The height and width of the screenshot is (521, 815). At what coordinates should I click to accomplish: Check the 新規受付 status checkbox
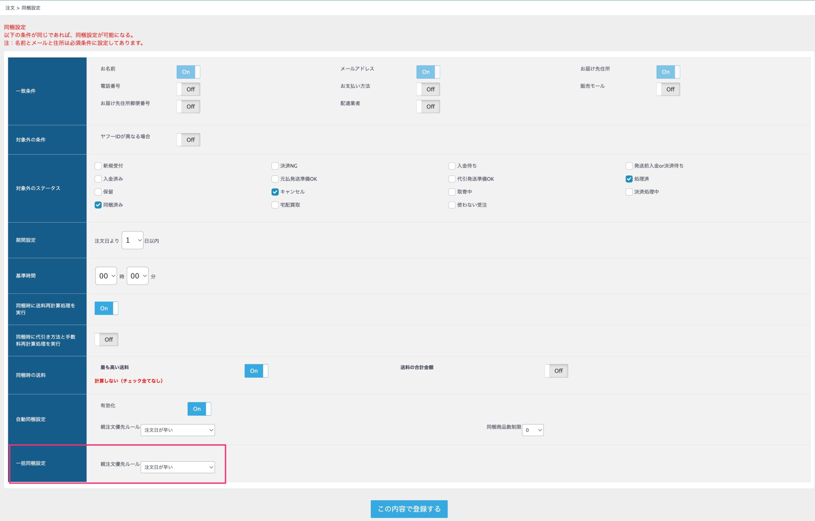click(98, 166)
